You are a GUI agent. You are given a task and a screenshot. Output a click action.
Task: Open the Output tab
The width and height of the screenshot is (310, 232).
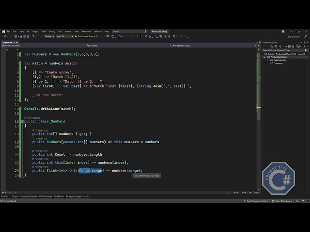click(15, 197)
